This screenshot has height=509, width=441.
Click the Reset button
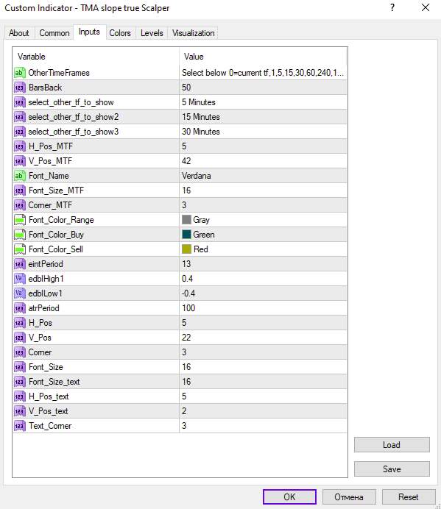tap(409, 497)
